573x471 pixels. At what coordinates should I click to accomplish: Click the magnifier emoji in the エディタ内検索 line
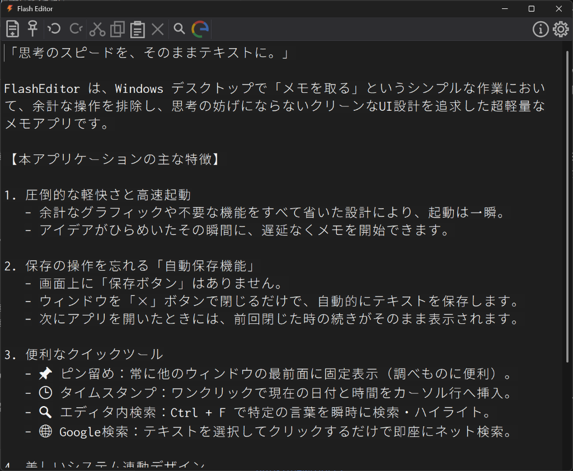[46, 412]
